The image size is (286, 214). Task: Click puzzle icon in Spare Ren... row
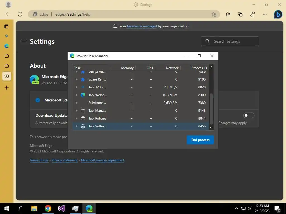tap(83, 79)
